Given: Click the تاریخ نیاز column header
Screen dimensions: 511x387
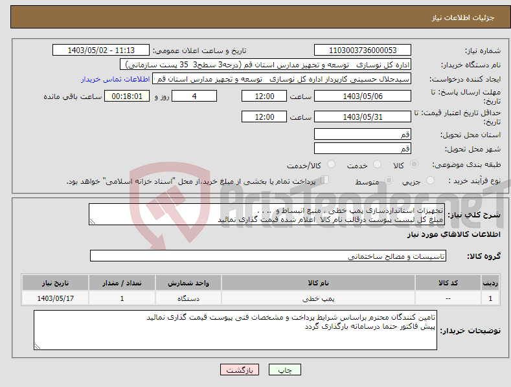Looking at the screenshot, I should click(x=55, y=283).
